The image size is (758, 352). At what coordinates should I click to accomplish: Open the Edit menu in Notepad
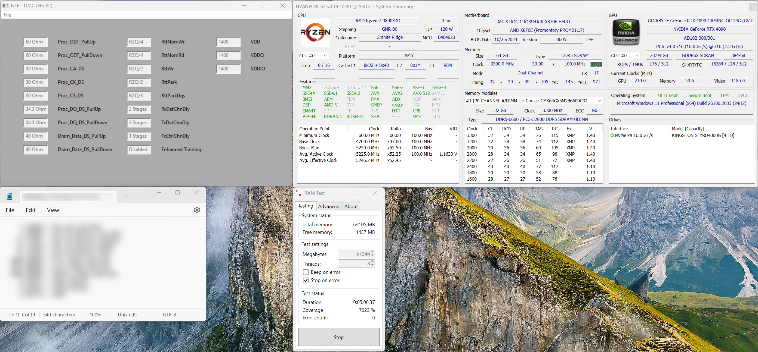coord(30,210)
